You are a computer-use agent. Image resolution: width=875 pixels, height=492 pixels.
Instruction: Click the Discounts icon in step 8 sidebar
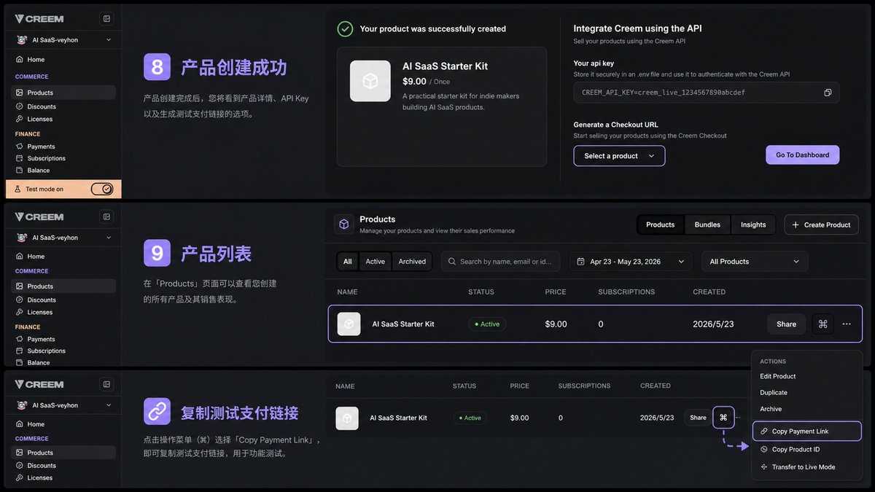click(x=20, y=106)
